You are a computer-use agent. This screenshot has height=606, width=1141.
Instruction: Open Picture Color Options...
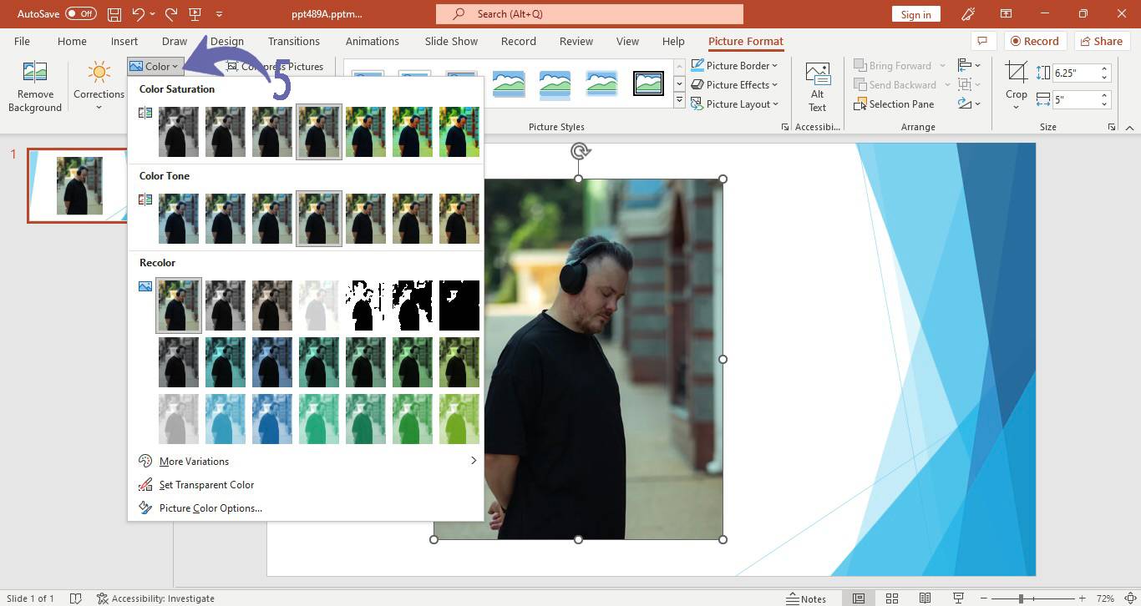[307, 508]
